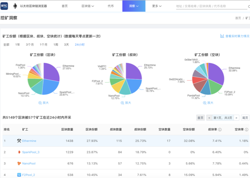
Task: Click the realtime hashrate bar chart icon
Action: (x=222, y=36)
